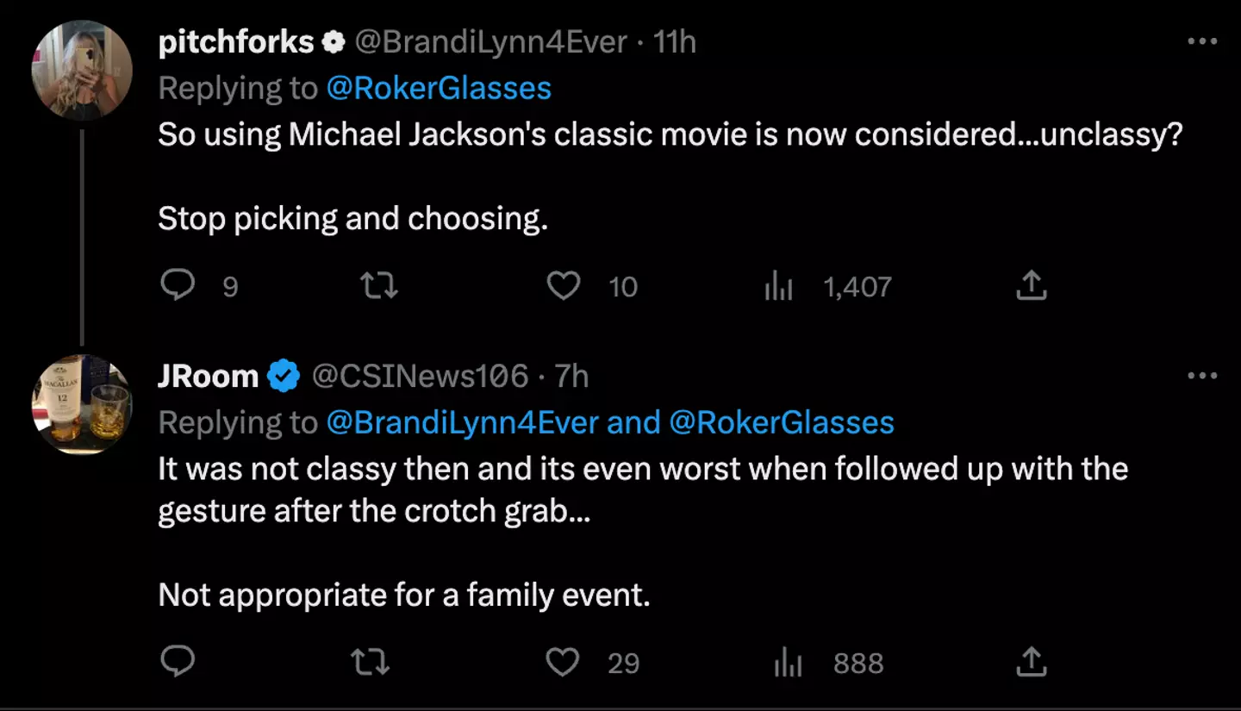Viewport: 1241px width, 711px height.
Task: Like the pitchforks tweet
Action: point(564,285)
